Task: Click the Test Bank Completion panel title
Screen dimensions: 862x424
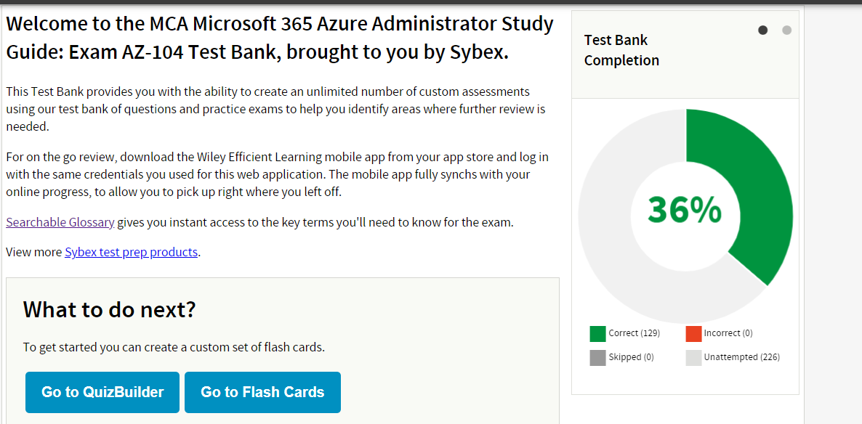Action: coord(621,50)
